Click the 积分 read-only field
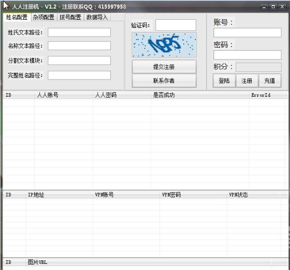This screenshot has height=270, width=290. (259, 67)
